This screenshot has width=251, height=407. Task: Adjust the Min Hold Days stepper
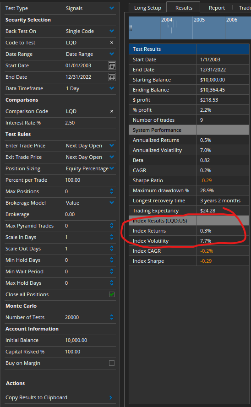[112, 260]
